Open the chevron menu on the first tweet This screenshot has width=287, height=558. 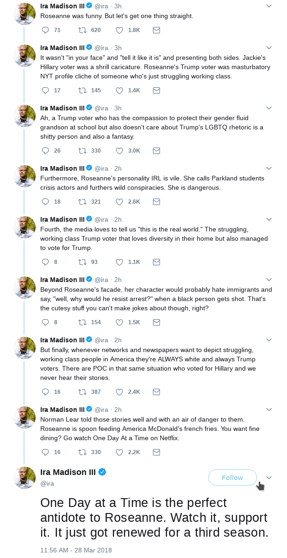click(269, 6)
